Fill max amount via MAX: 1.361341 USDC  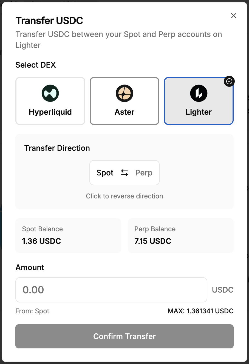pyautogui.click(x=200, y=311)
